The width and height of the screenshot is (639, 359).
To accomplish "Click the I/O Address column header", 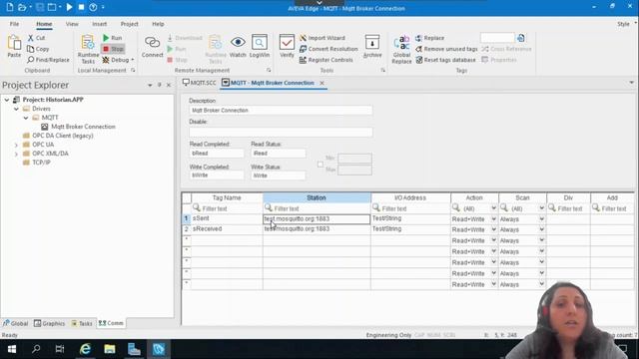I will tap(410, 197).
